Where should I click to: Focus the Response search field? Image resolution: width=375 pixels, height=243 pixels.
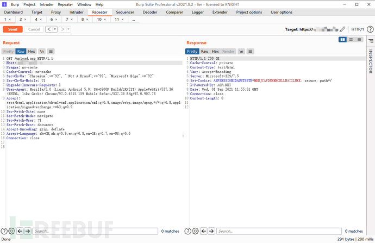(279, 231)
